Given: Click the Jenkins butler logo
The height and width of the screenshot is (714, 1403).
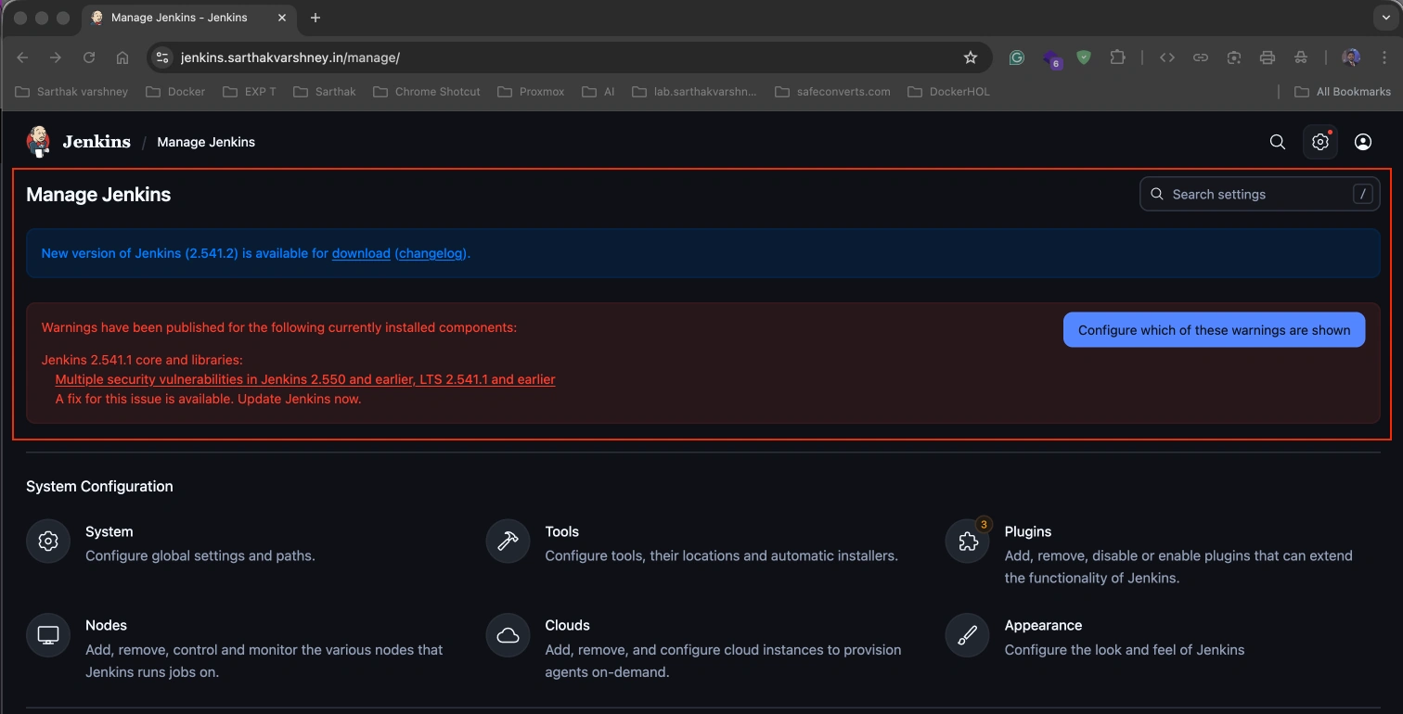Looking at the screenshot, I should pos(39,142).
